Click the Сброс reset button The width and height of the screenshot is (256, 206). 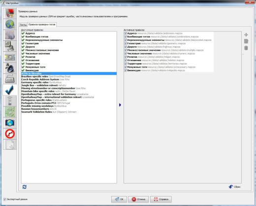[x=235, y=187]
